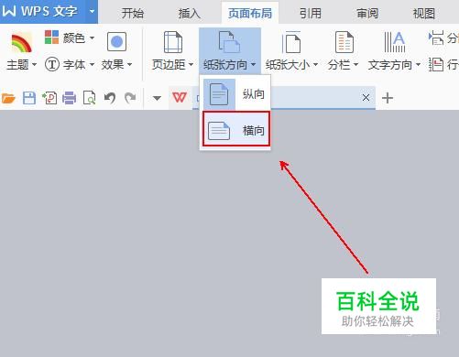The image size is (459, 357).
Task: Switch to the 插入 tab
Action: 190,13
